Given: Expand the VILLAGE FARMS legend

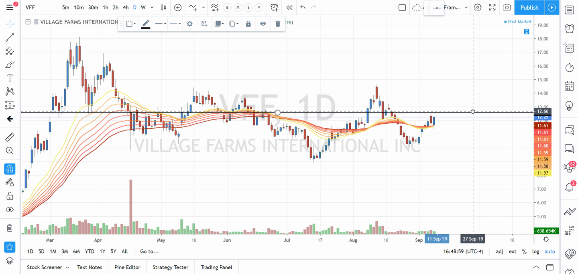Looking at the screenshot, I should click(x=28, y=22).
